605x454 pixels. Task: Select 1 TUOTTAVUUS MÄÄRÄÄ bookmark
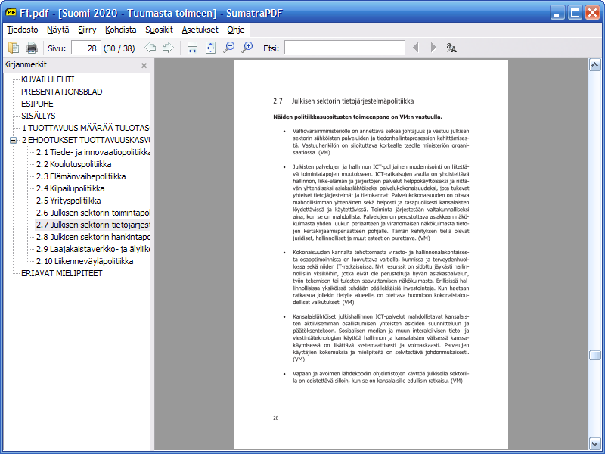85,128
